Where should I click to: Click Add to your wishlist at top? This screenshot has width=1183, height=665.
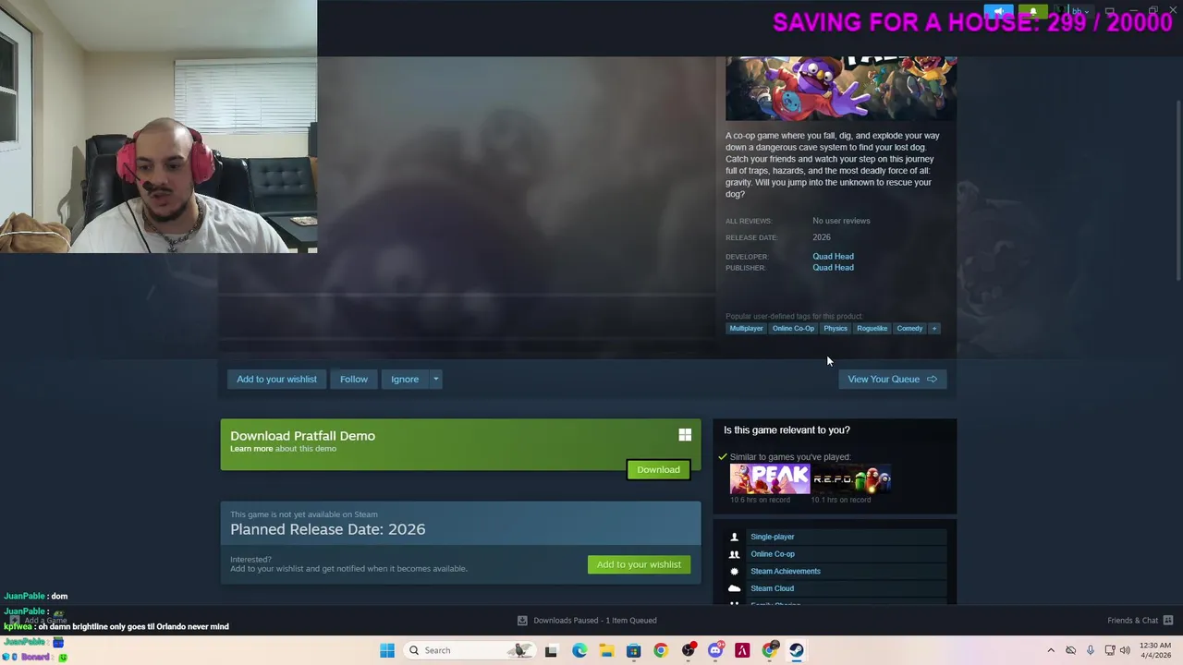coord(276,379)
